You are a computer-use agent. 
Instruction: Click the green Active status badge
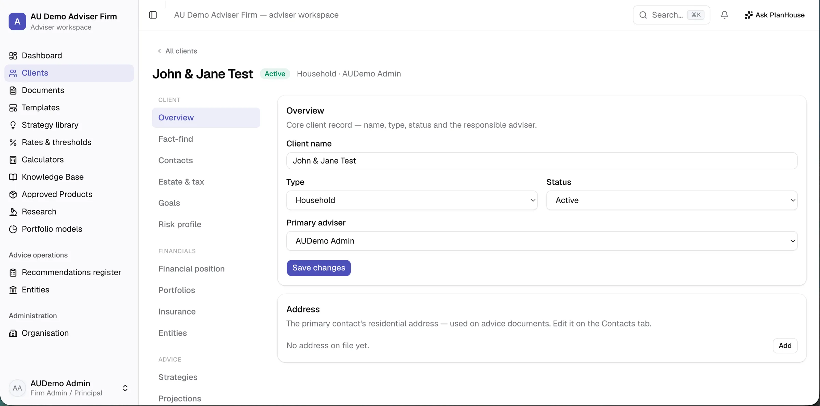tap(275, 74)
